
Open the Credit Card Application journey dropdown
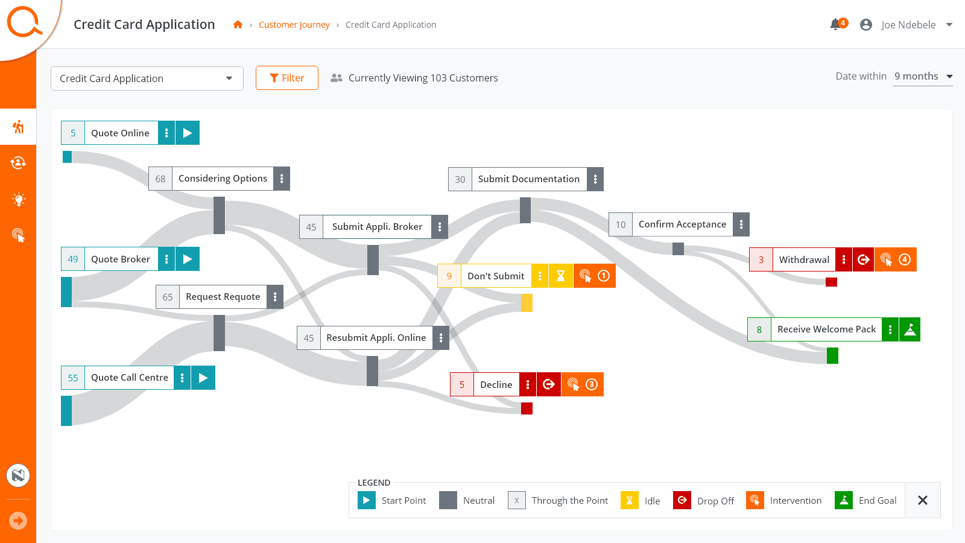click(x=147, y=78)
